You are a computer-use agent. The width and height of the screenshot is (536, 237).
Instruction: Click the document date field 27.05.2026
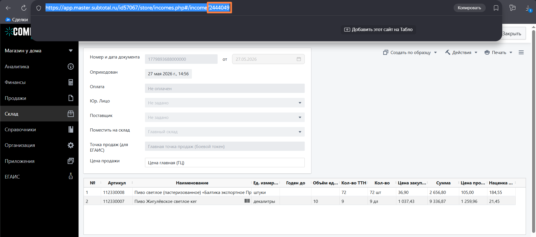[268, 59]
